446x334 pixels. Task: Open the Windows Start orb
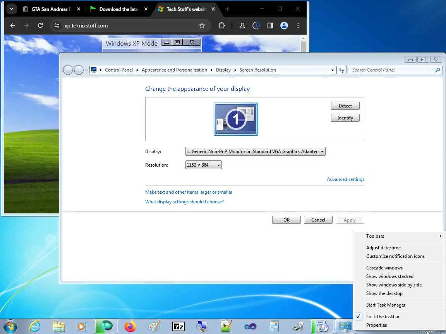pyautogui.click(x=10, y=327)
